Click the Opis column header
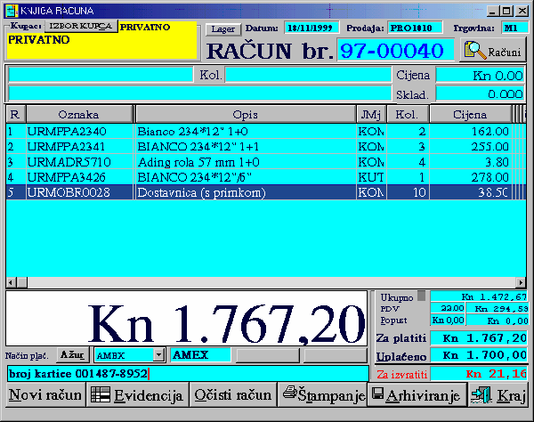The width and height of the screenshot is (534, 422). coord(244,115)
